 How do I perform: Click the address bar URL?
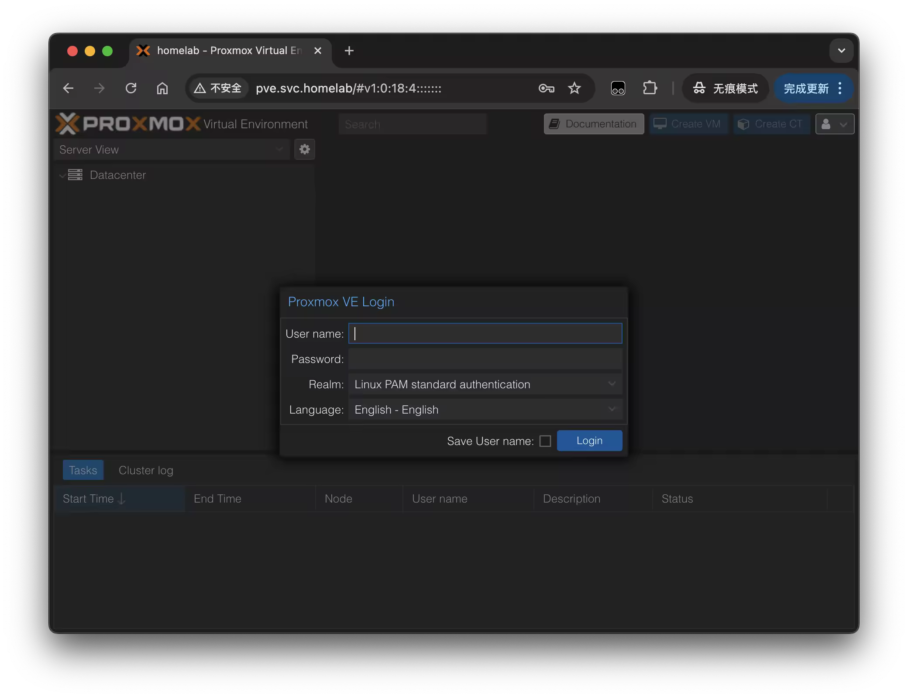pyautogui.click(x=348, y=89)
